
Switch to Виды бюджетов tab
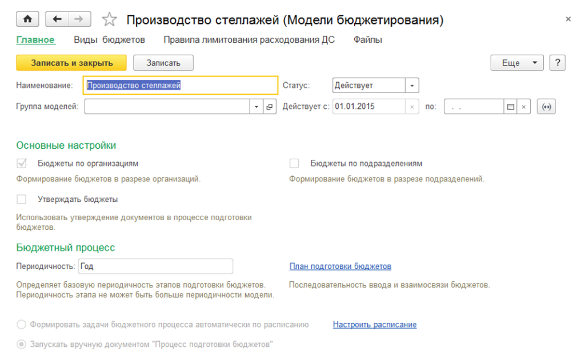[x=109, y=40]
